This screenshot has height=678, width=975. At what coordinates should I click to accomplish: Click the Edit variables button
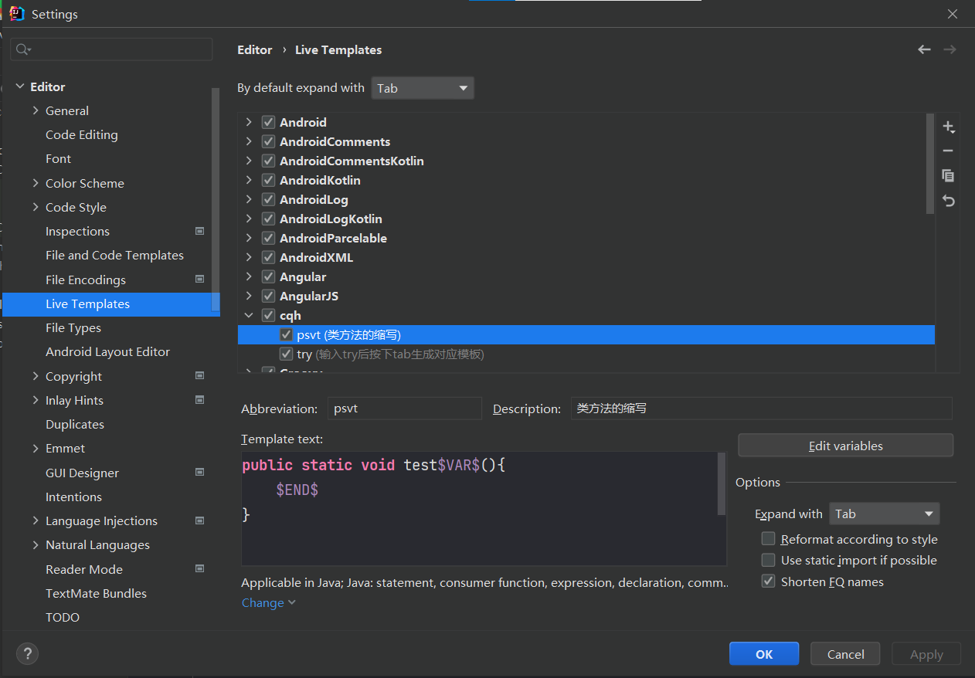point(845,446)
